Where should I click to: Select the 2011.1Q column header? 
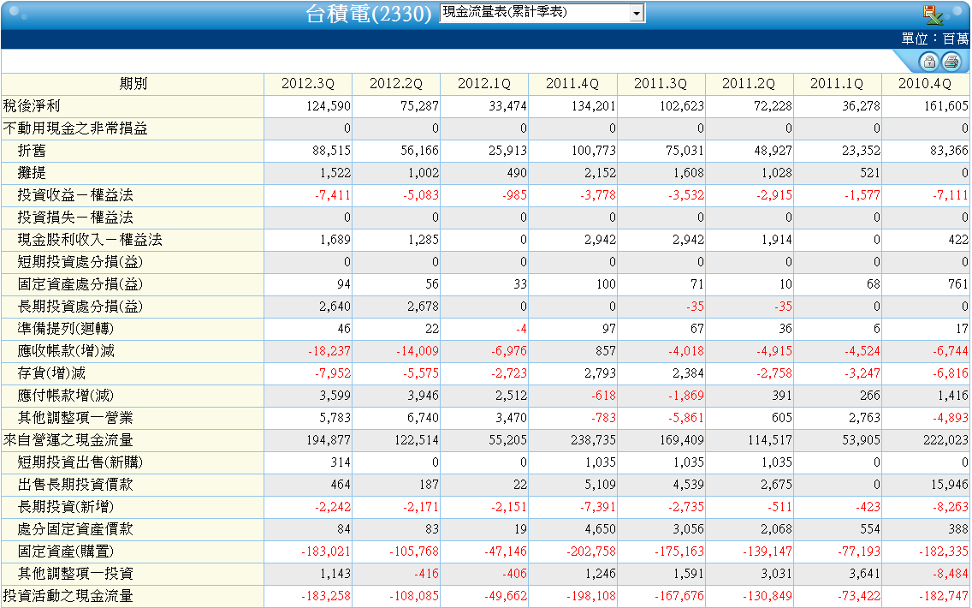[836, 84]
